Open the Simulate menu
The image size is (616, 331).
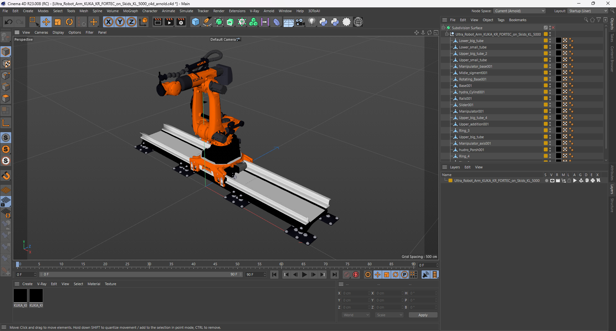(x=186, y=11)
